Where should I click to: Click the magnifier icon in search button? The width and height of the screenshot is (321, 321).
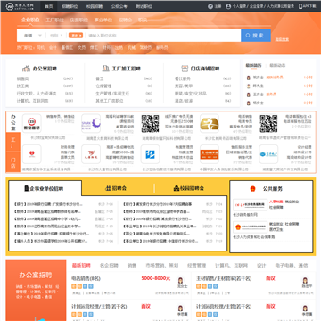click(x=248, y=36)
